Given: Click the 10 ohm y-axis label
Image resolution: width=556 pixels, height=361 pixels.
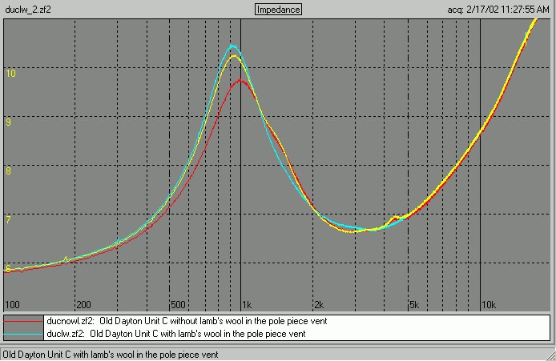Looking at the screenshot, I should [11, 74].
